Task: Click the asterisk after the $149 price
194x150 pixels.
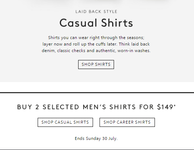Action: pyautogui.click(x=174, y=106)
